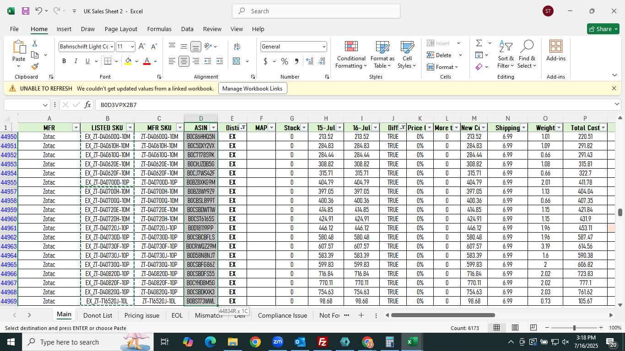Toggle Wrap Text
Viewport: 625px width, 351px height.
pos(237,47)
